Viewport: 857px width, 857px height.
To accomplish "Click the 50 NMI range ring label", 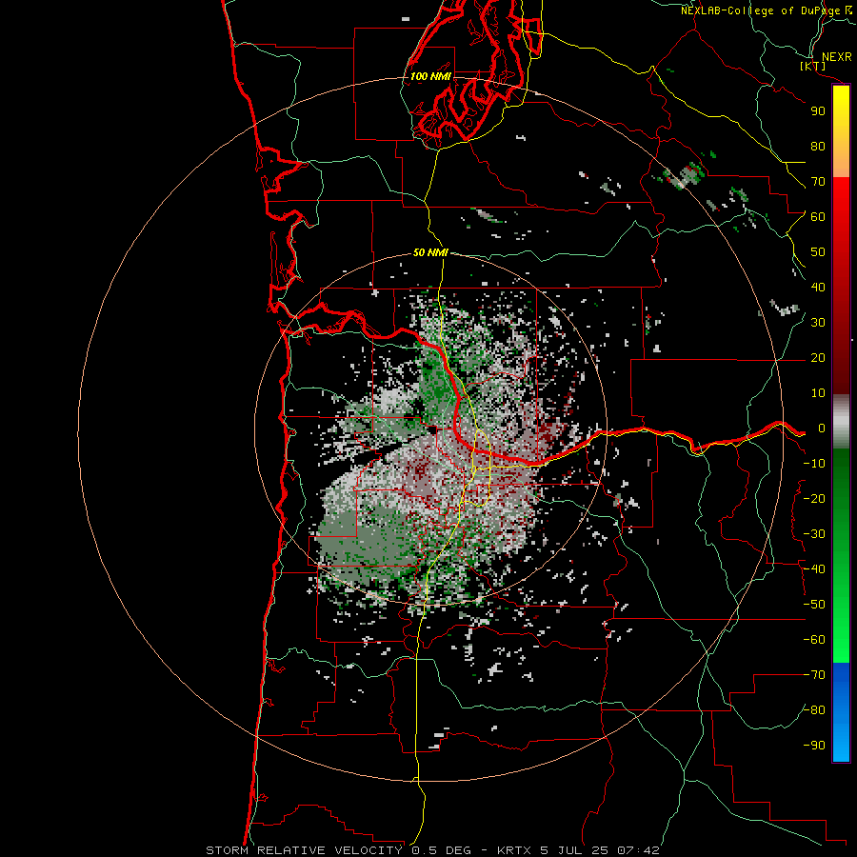I will point(430,252).
